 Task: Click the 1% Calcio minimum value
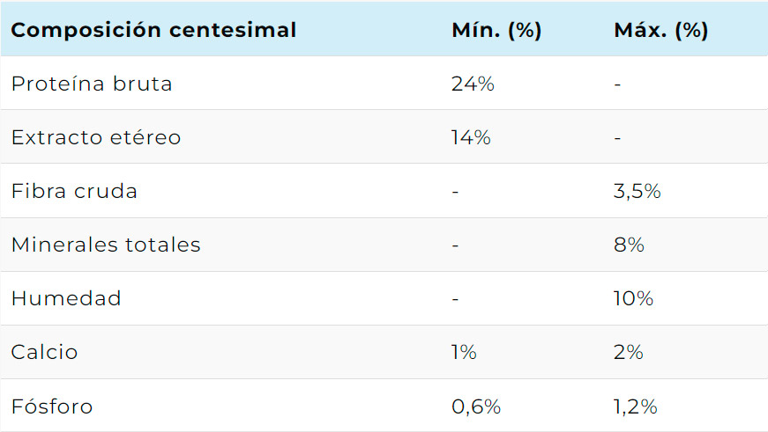tap(464, 352)
